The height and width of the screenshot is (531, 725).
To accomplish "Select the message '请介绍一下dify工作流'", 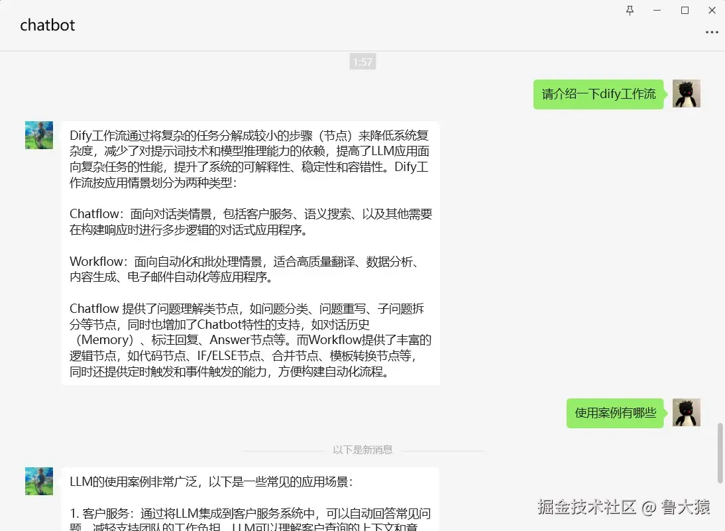I will pos(598,94).
